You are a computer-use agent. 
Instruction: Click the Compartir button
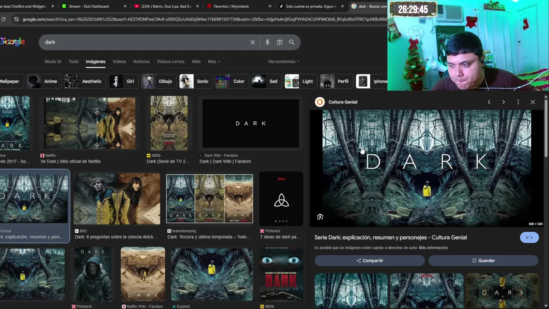370,261
